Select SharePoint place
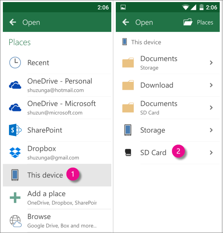 (57, 130)
